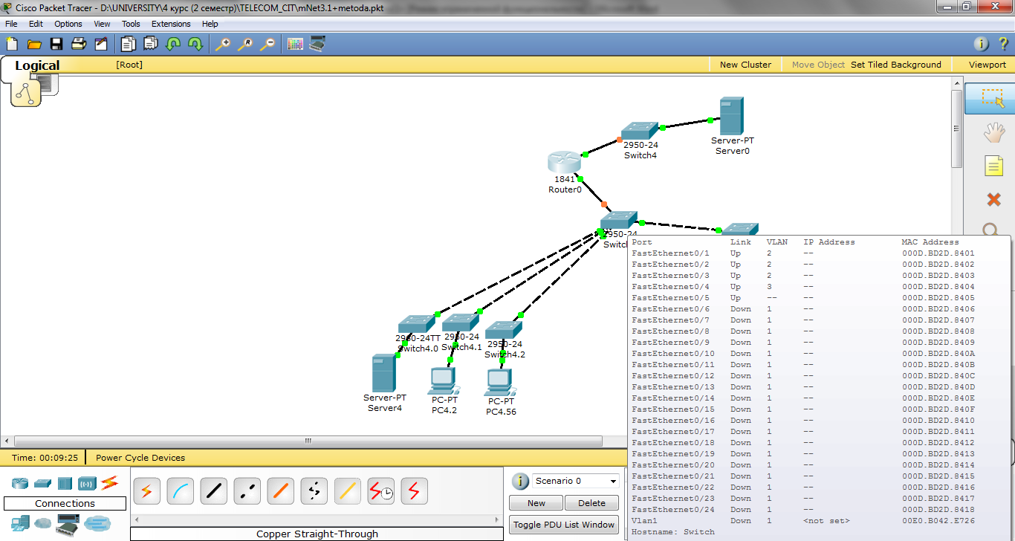Viewport: 1015px width, 541px height.
Task: Print the workspace
Action: [x=79, y=44]
